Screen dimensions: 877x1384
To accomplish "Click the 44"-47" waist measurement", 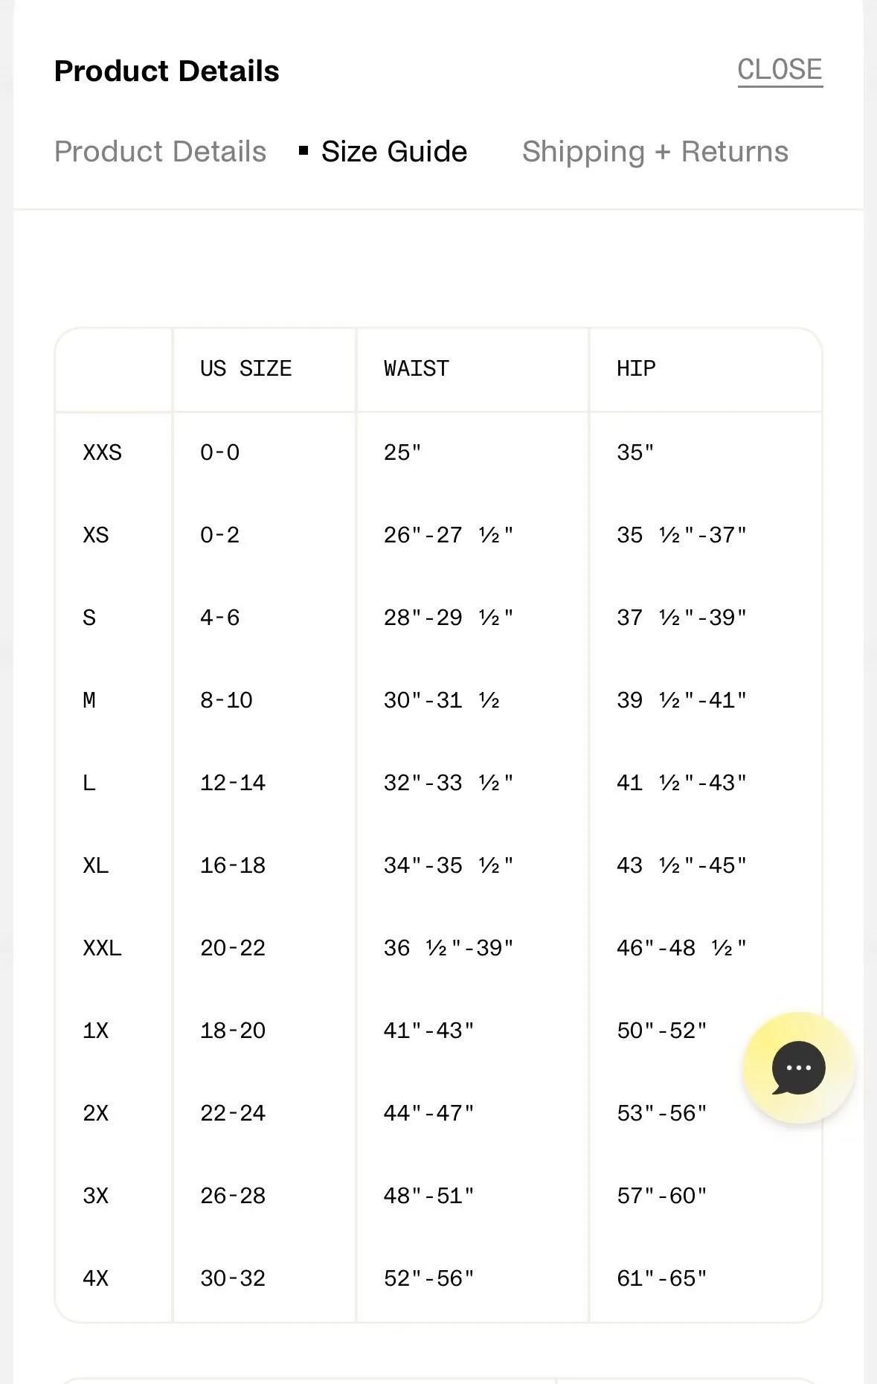I will pyautogui.click(x=428, y=1113).
